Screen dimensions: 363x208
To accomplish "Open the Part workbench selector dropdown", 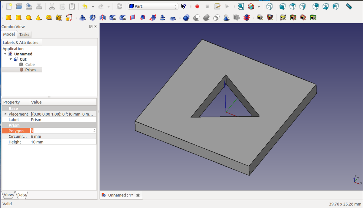I will [153, 6].
